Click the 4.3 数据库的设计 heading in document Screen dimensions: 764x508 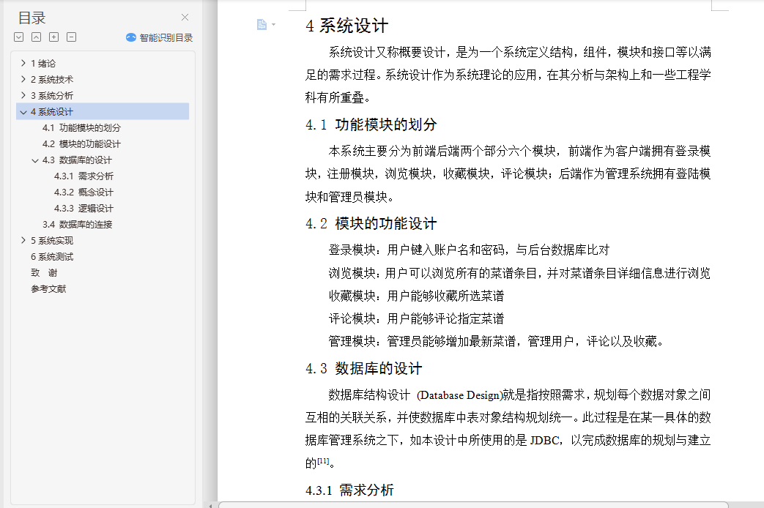tap(363, 368)
